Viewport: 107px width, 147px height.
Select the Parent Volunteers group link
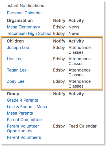pyautogui.click(x=24, y=137)
